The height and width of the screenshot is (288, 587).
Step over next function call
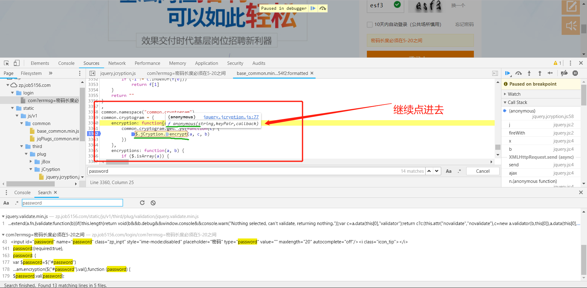[x=519, y=73]
